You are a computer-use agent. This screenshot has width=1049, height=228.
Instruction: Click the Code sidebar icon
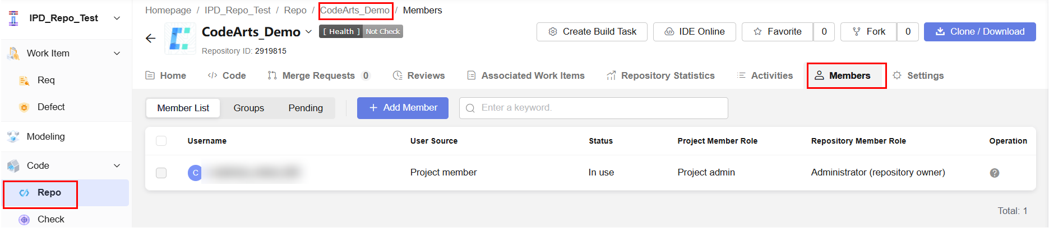tap(13, 166)
